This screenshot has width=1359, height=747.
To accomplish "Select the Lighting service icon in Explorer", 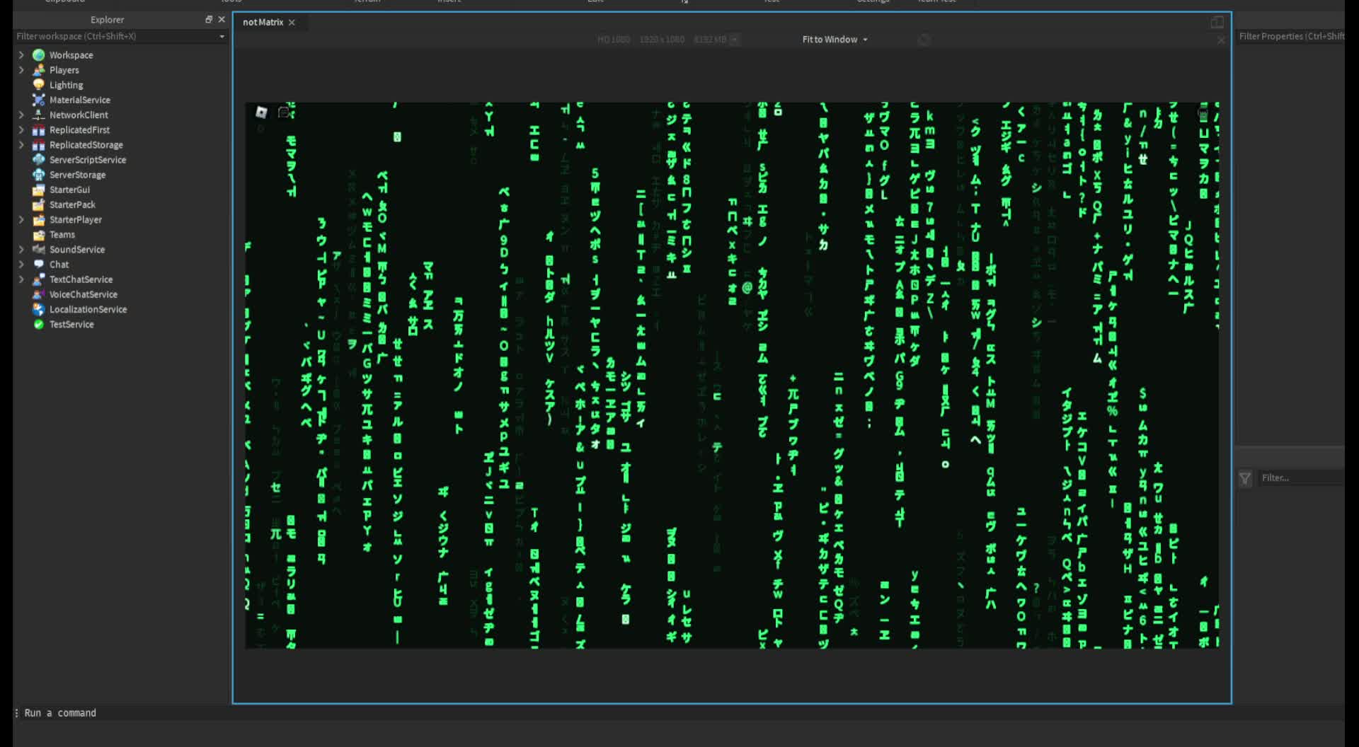I will [38, 84].
